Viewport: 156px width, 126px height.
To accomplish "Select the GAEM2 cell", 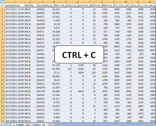I will [x=42, y=24].
